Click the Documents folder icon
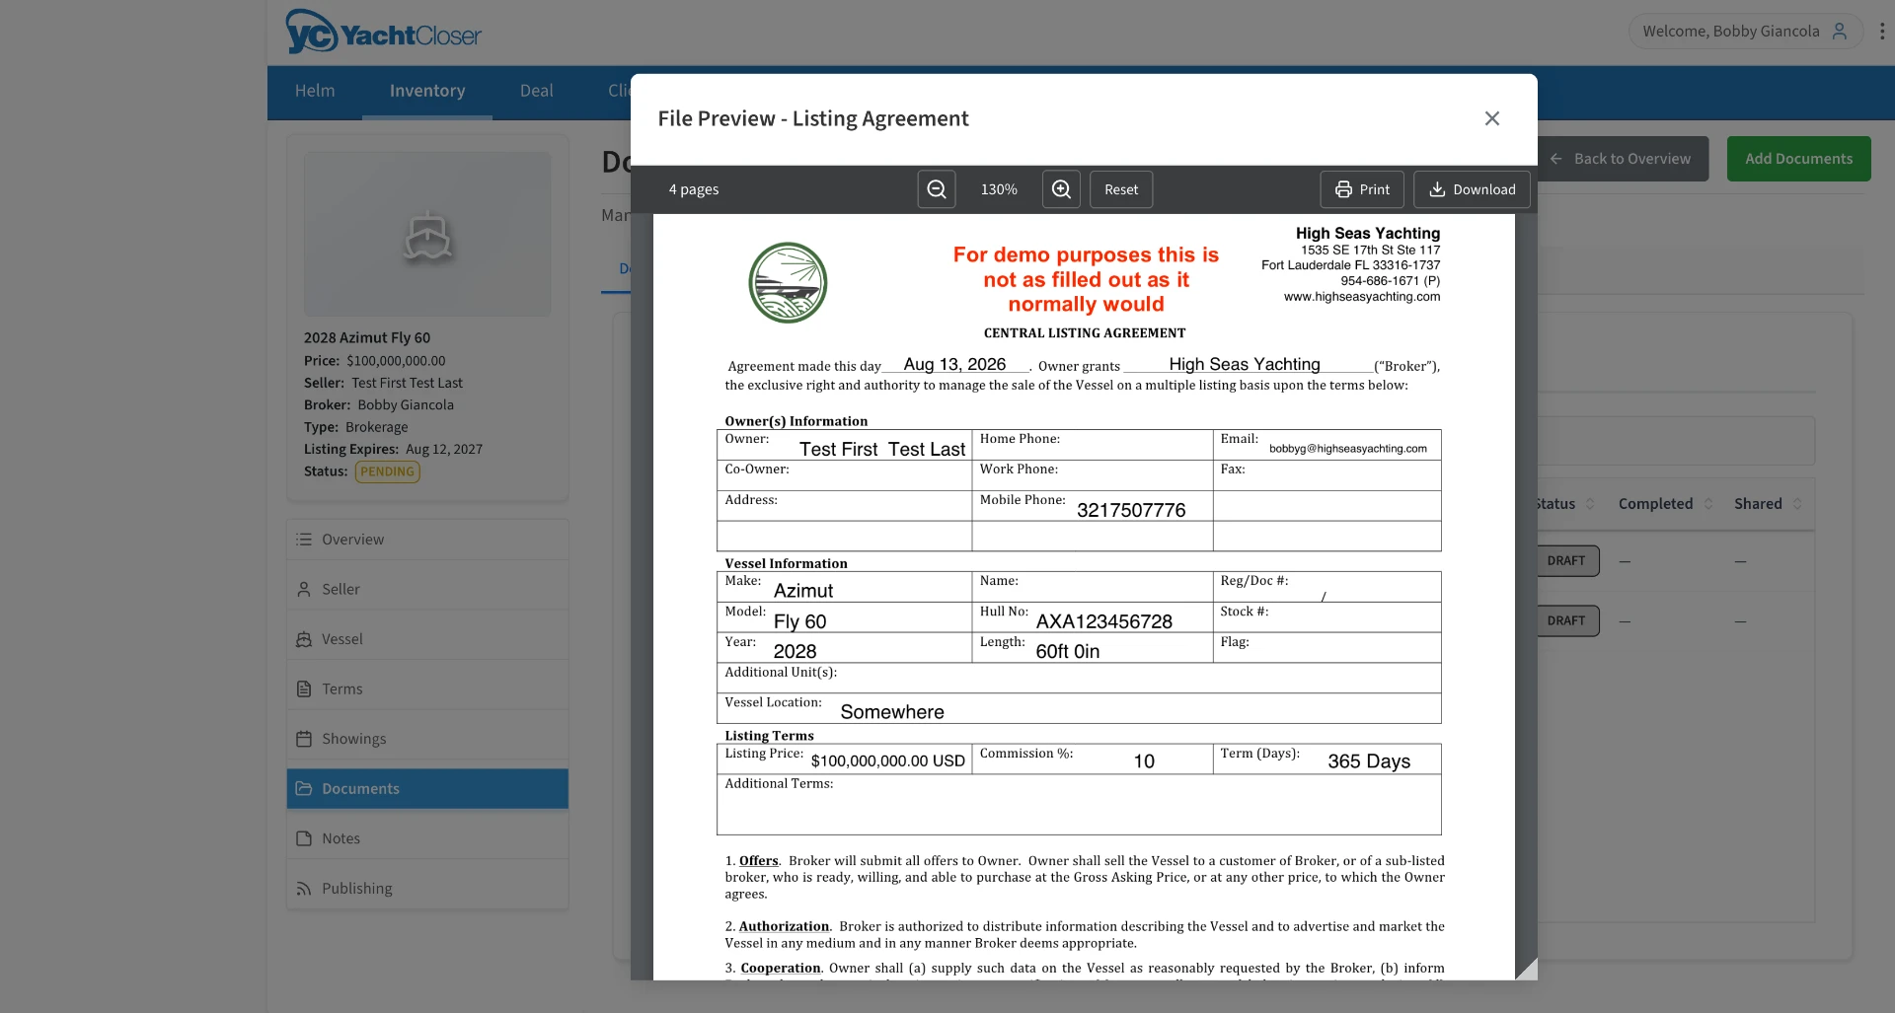 [304, 788]
